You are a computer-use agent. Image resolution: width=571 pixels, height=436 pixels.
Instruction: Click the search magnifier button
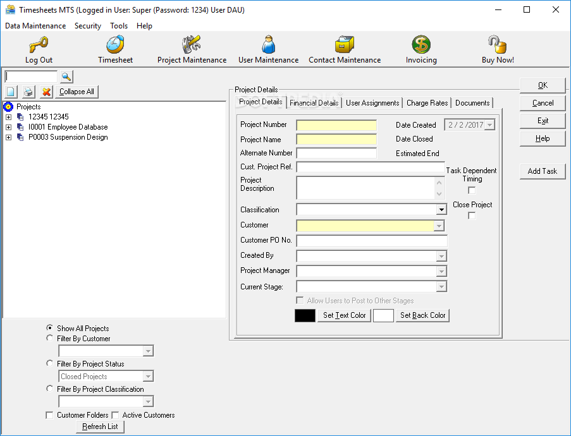tap(66, 76)
